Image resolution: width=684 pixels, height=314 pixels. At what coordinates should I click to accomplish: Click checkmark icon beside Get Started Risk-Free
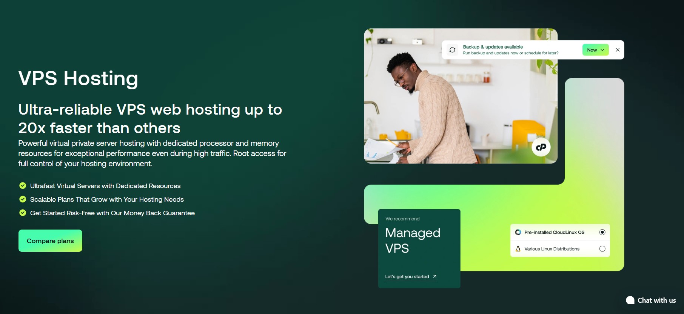pos(23,213)
